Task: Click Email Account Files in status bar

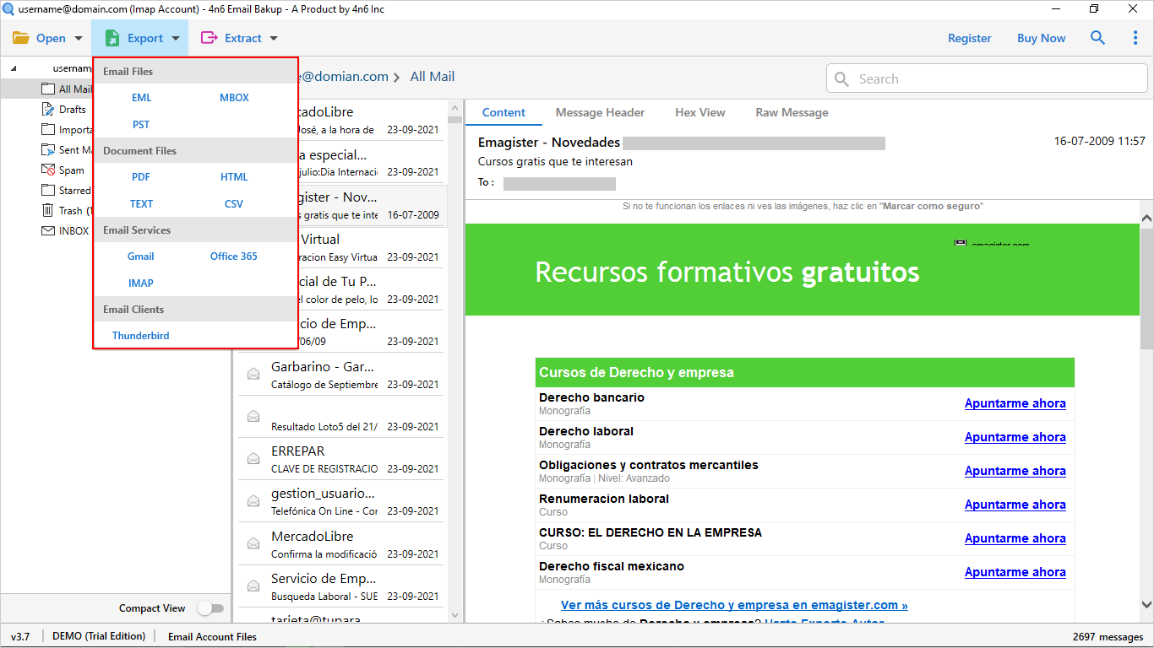Action: click(x=212, y=637)
